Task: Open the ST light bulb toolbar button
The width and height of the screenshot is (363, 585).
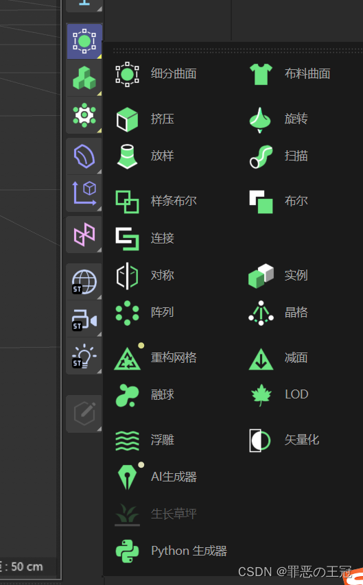Action: [84, 356]
